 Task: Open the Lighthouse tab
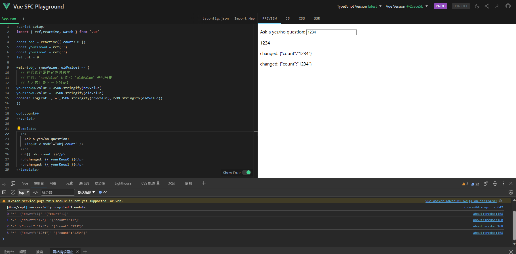(123, 183)
